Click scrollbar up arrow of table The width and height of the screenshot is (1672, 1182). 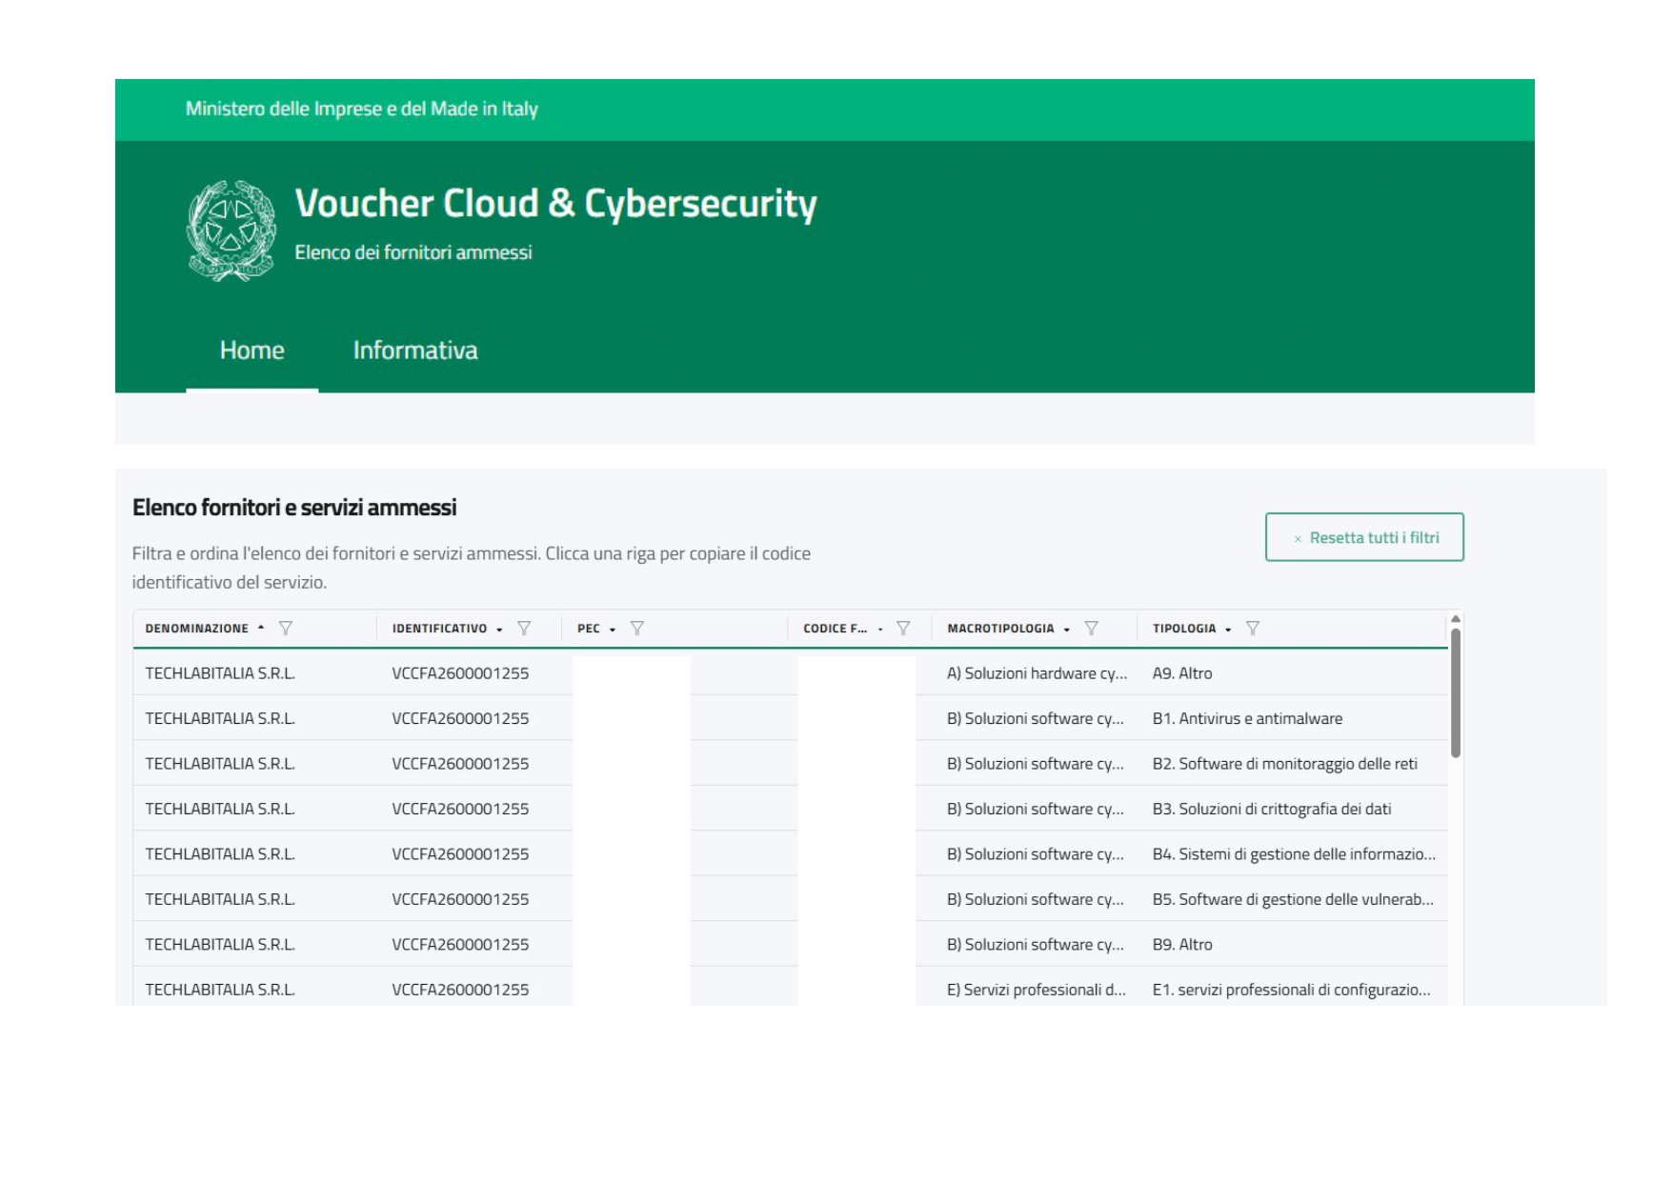pyautogui.click(x=1456, y=619)
